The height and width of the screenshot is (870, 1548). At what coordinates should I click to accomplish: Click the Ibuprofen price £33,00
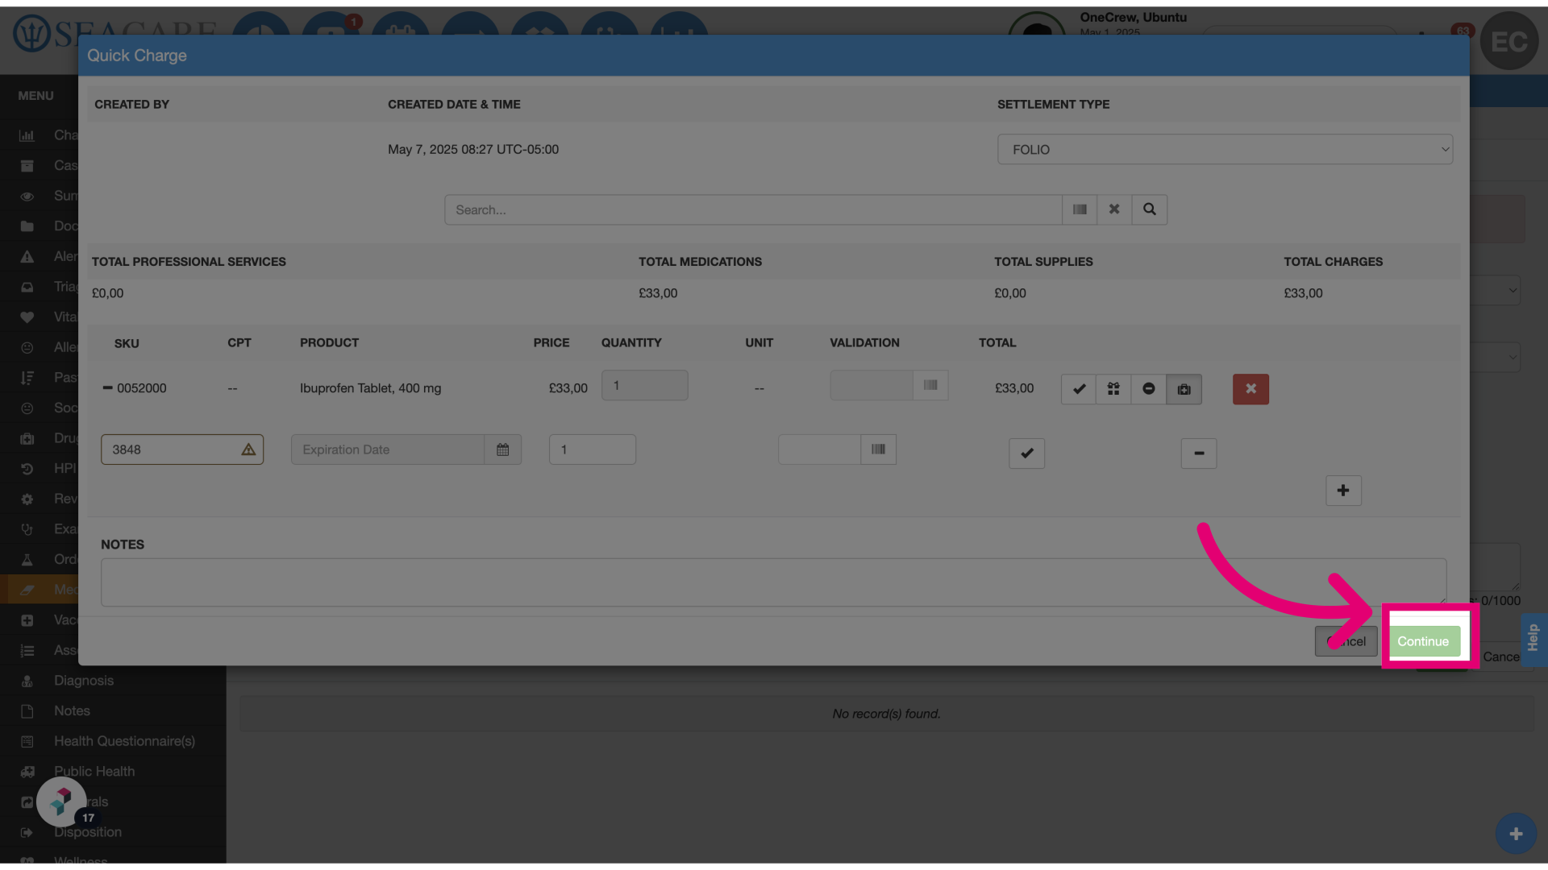pos(568,388)
